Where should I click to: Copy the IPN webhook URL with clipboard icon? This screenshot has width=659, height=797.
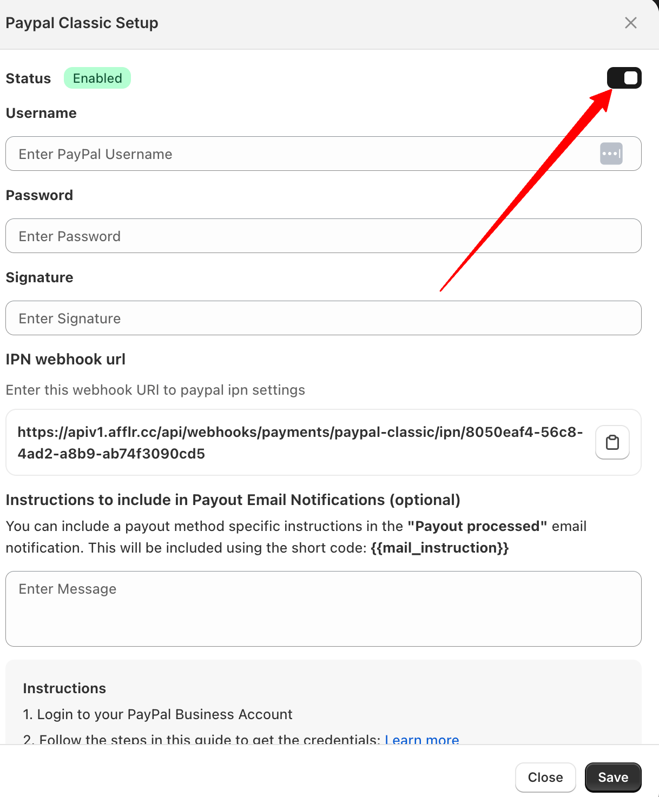pos(612,442)
